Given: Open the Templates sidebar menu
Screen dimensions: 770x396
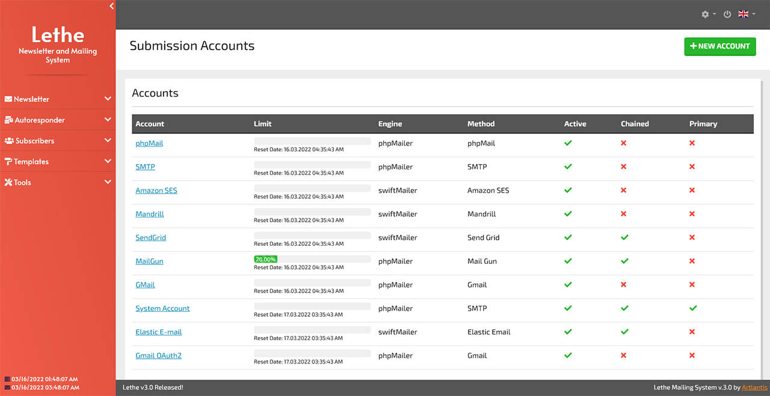Looking at the screenshot, I should (58, 161).
